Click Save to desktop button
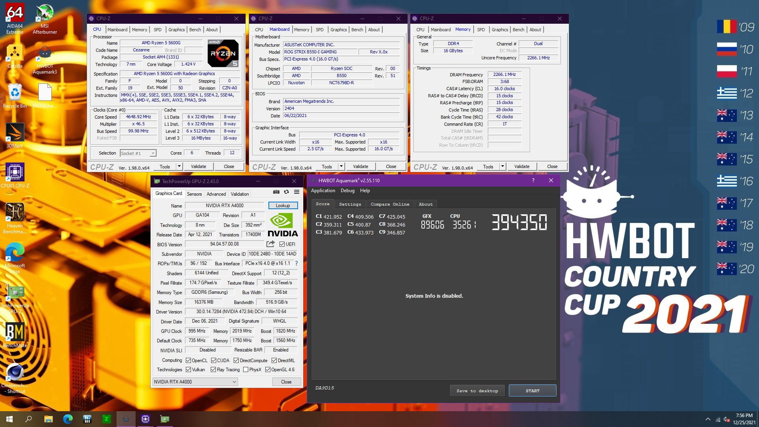 (477, 391)
